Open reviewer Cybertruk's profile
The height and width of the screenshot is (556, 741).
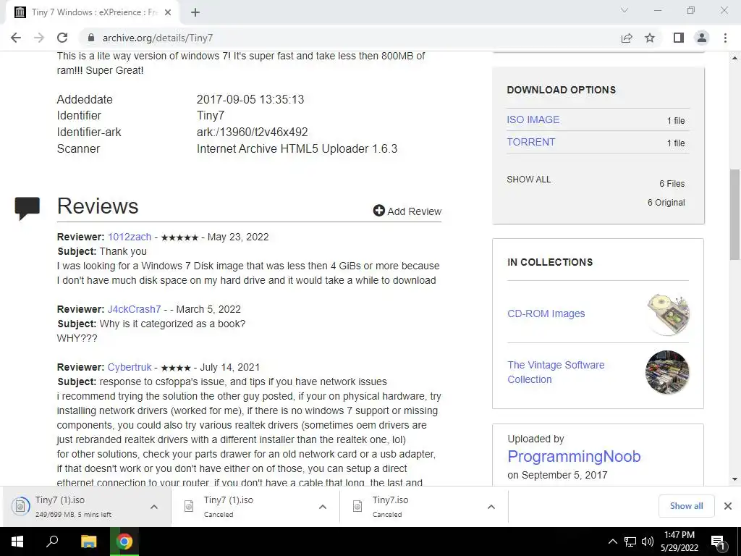(130, 367)
